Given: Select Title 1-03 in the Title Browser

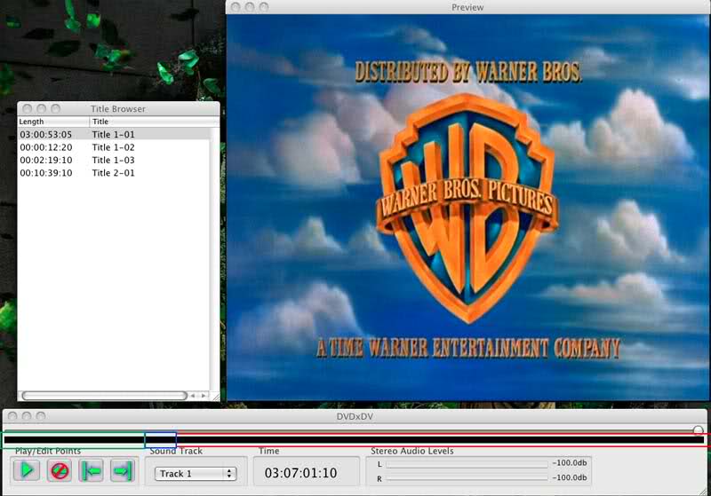Looking at the screenshot, I should (114, 160).
